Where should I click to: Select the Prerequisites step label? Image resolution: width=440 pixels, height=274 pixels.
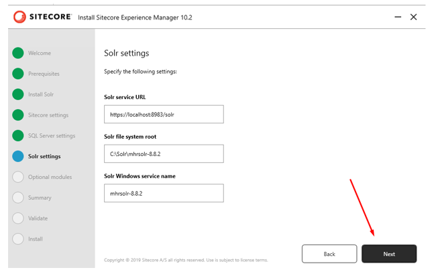44,74
